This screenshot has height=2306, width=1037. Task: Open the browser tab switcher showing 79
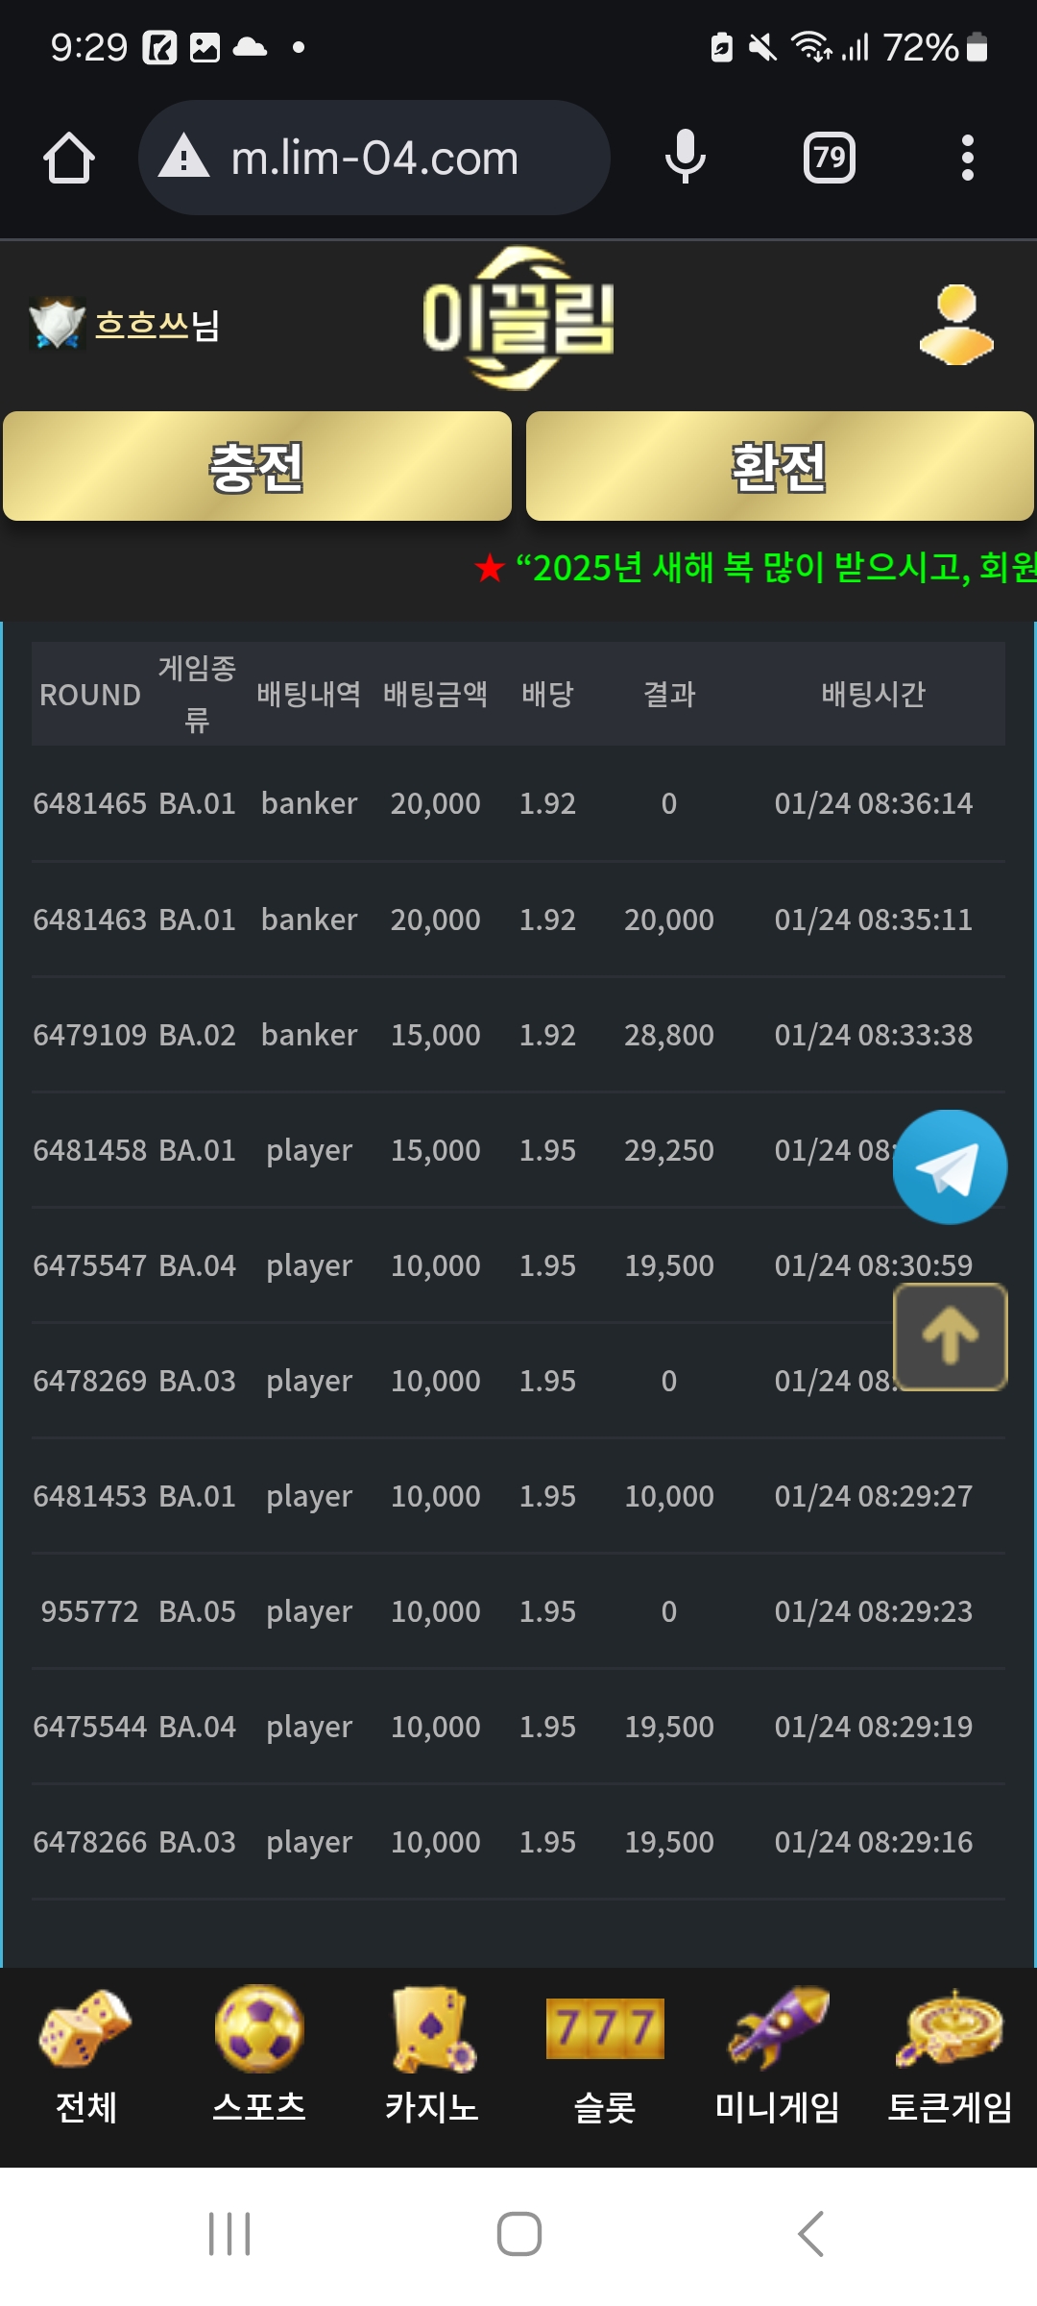[x=829, y=158]
